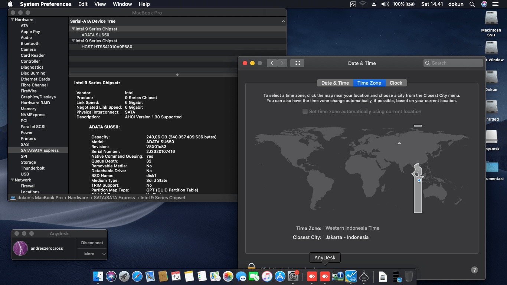Select Graphics/Displays in sidebar
This screenshot has height=285, width=507.
38,97
